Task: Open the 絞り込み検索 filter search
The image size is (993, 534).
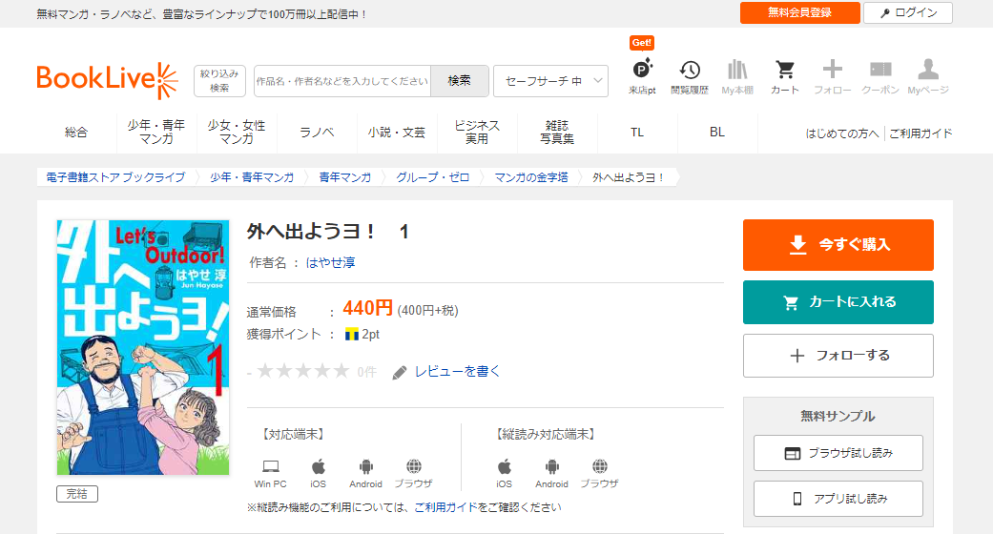Action: 219,80
